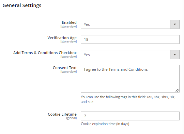The image size is (184, 134).
Task: Open the Enabled dropdown arrow
Action: coord(174,24)
